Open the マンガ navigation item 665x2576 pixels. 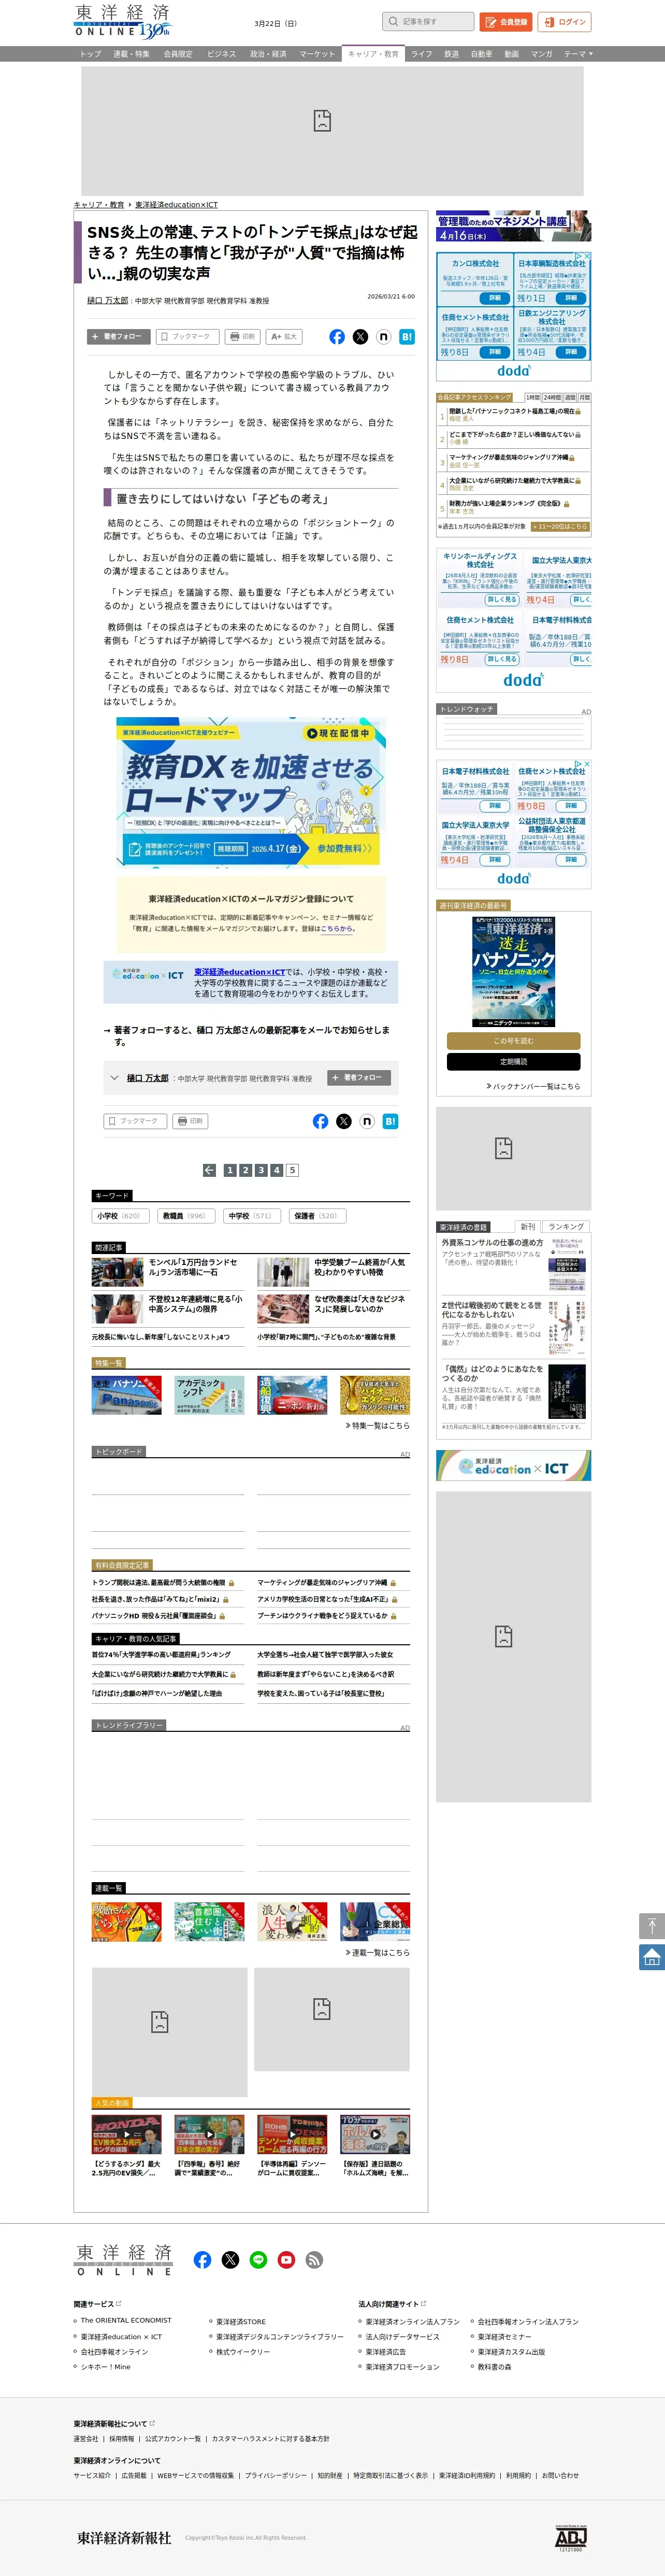(541, 54)
